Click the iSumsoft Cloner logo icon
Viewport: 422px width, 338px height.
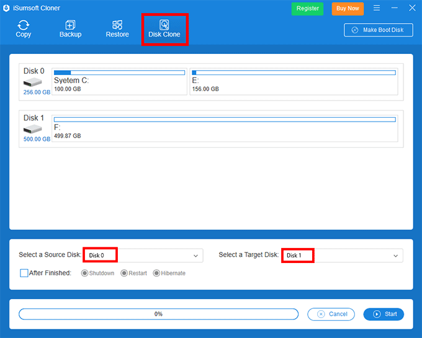(6, 8)
